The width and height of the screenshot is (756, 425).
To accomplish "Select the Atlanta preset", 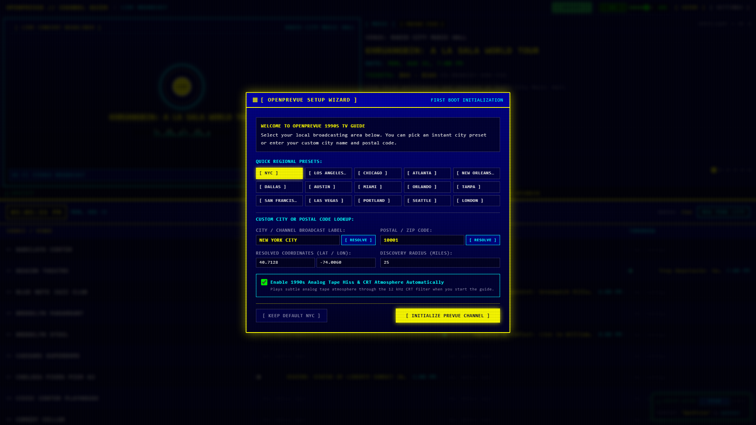I will coord(427,173).
